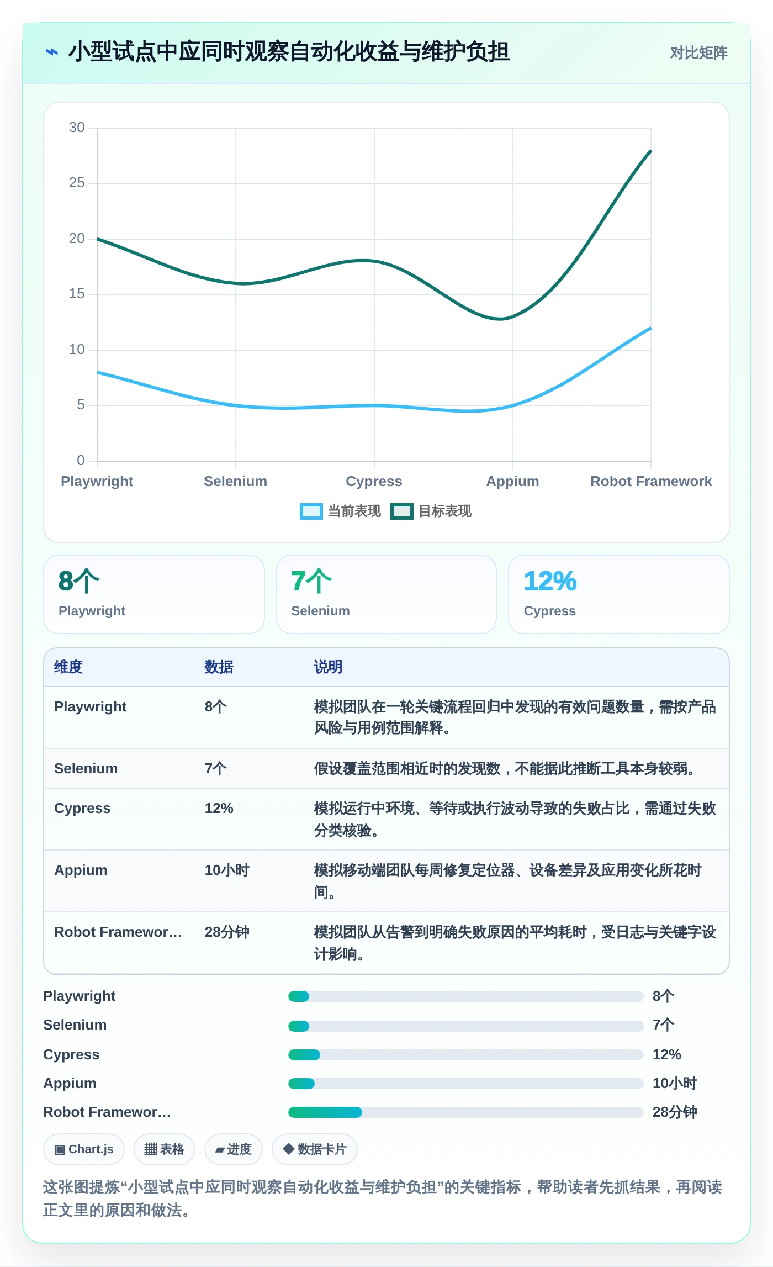This screenshot has height=1267, width=773.
Task: Click the 对比矩阵 label in the header
Action: click(698, 53)
